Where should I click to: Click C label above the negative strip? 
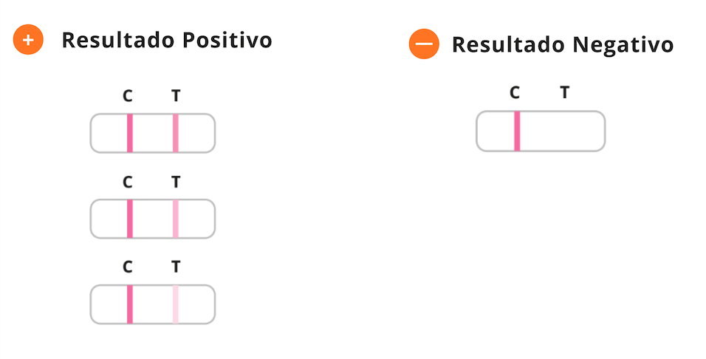point(515,92)
